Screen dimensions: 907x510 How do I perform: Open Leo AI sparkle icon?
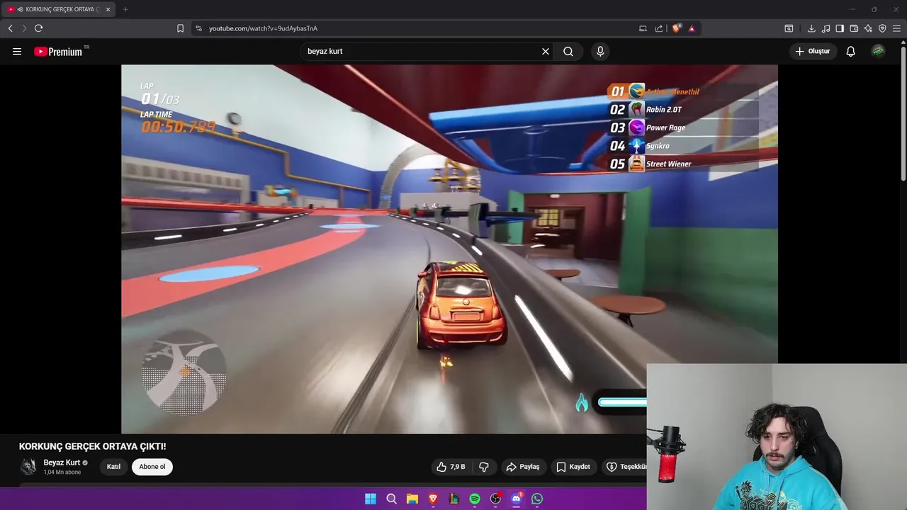[x=868, y=28]
